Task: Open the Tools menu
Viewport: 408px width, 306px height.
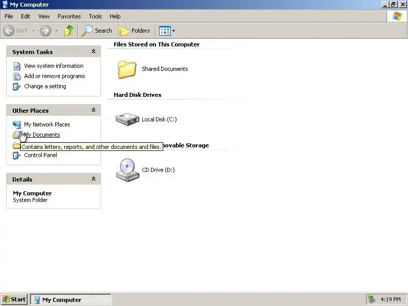Action: pos(95,16)
